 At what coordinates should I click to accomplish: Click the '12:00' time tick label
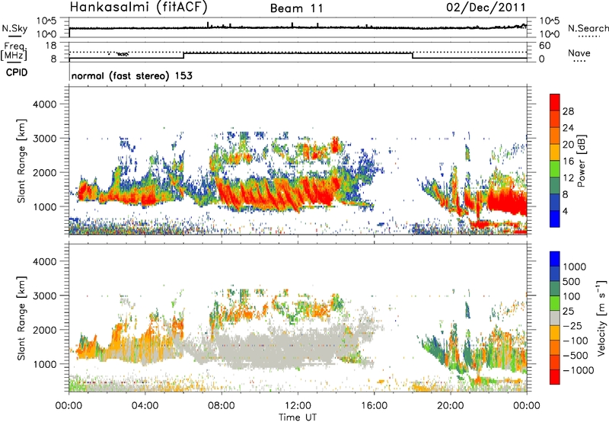tap(298, 406)
